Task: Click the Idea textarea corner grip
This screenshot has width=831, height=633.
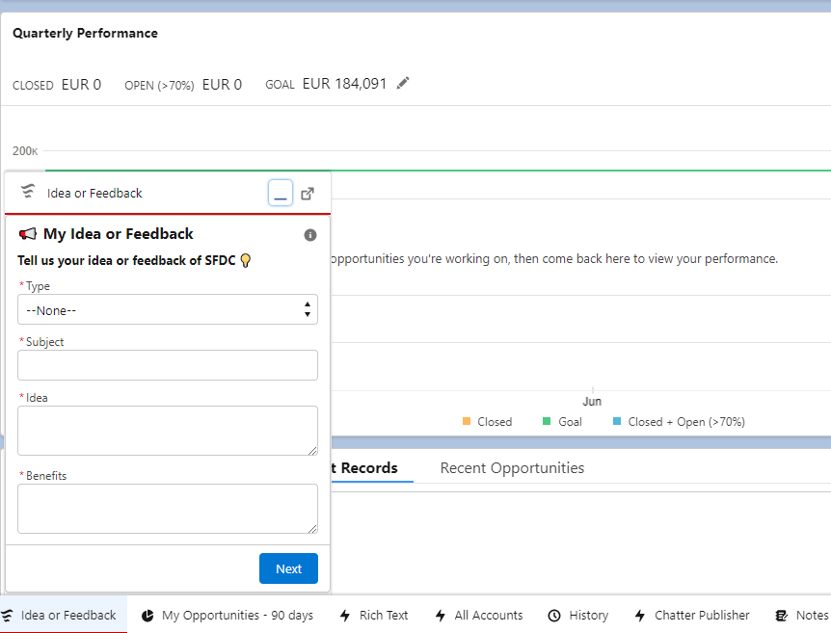Action: click(312, 451)
